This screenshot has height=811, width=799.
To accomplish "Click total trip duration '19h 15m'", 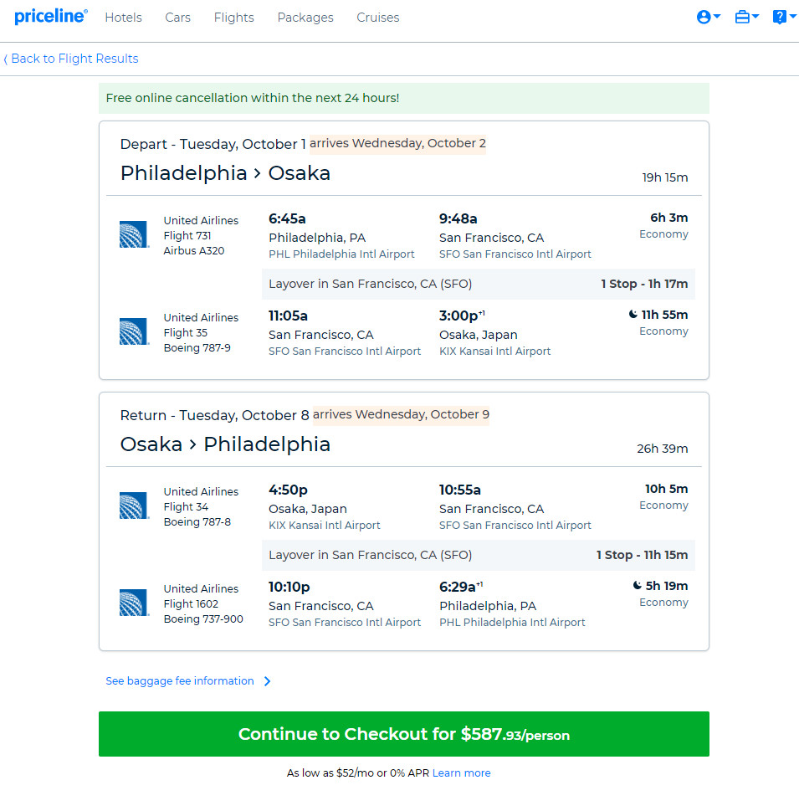I will 665,177.
